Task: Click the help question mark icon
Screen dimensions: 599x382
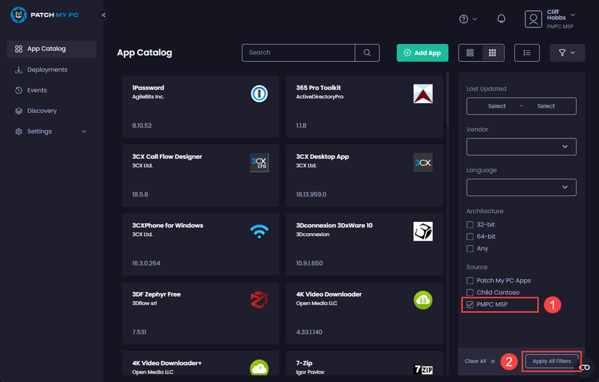Action: coord(464,18)
